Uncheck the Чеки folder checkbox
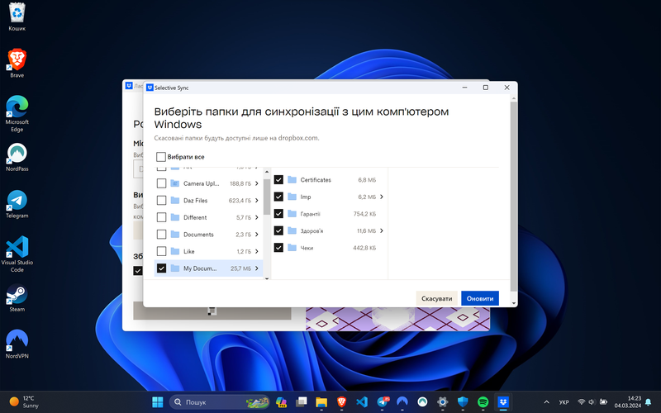Image resolution: width=661 pixels, height=413 pixels. coord(278,248)
